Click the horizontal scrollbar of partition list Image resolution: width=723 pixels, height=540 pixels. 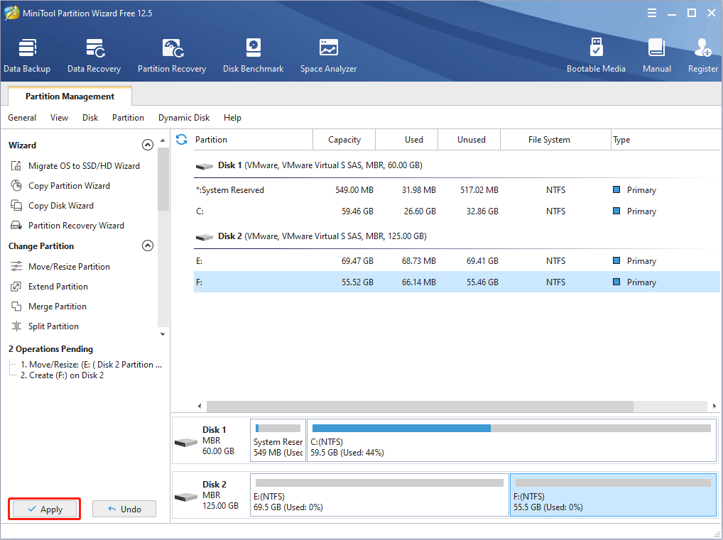pos(420,406)
